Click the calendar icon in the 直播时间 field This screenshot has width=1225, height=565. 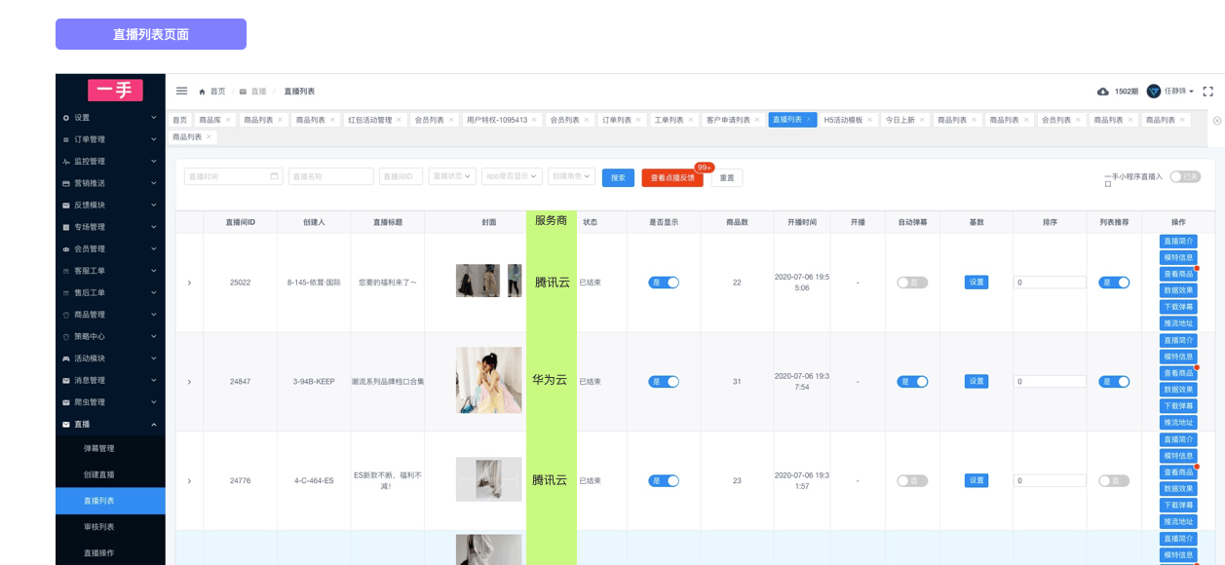pos(275,176)
